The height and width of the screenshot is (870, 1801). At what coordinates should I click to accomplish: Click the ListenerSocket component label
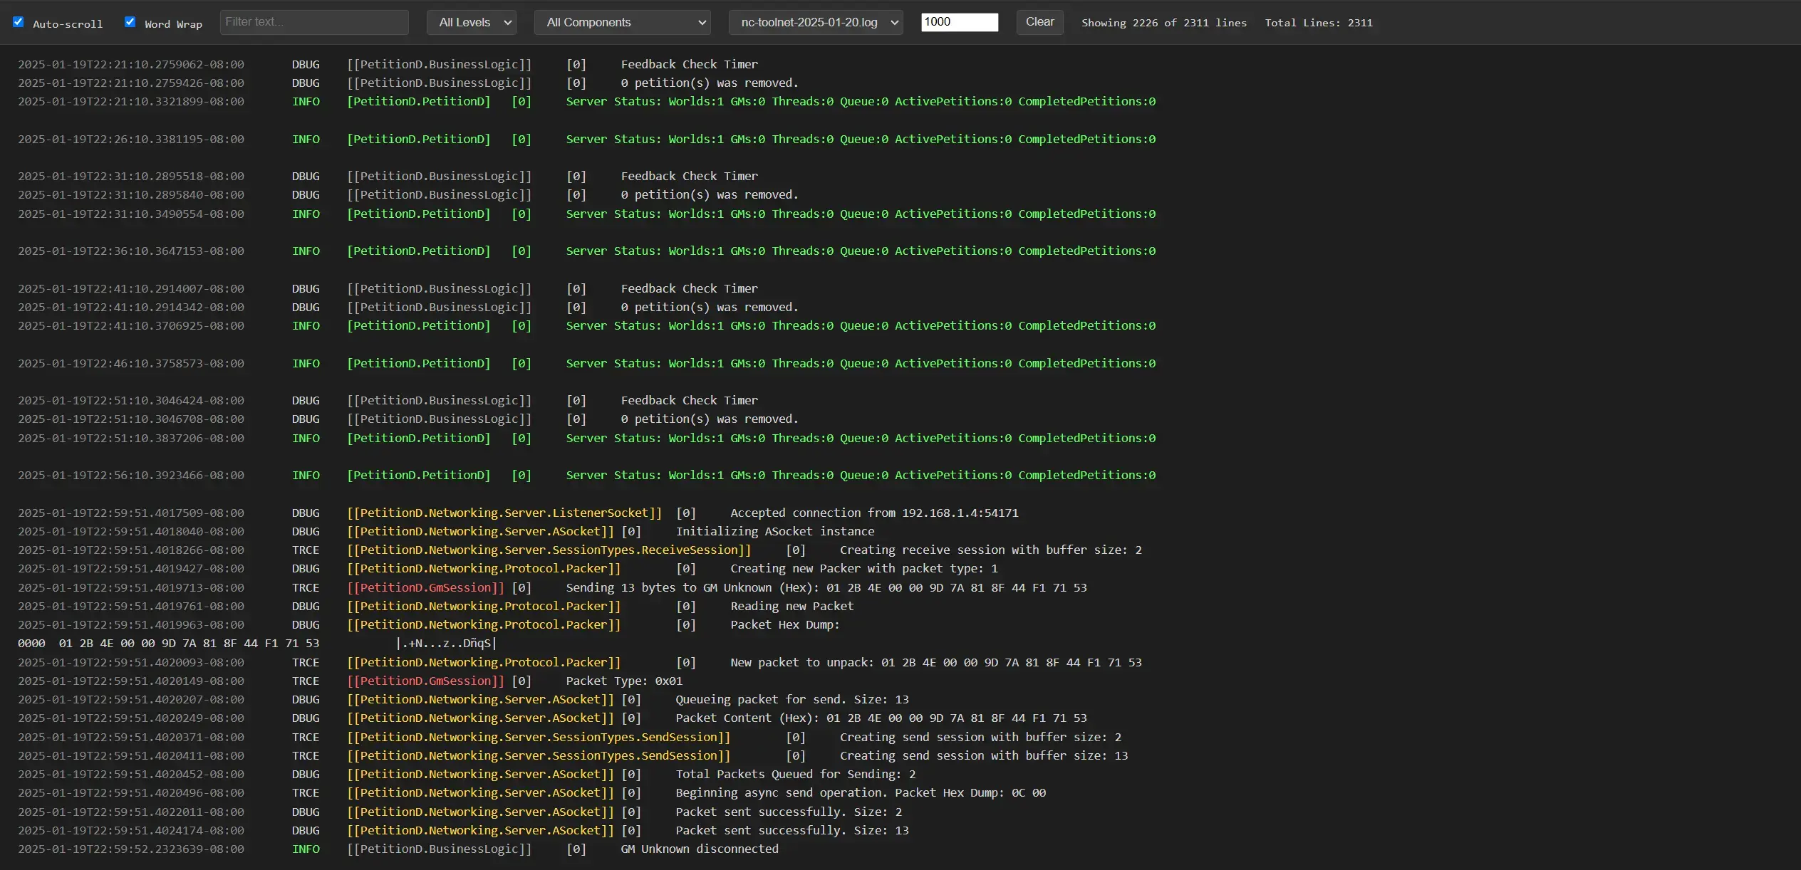tap(504, 513)
